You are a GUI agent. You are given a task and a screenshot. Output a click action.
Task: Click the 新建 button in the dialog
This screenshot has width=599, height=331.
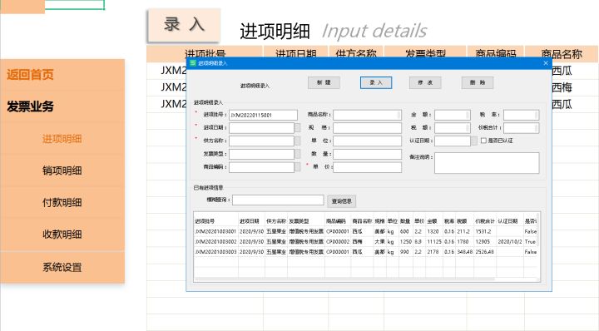pos(324,82)
